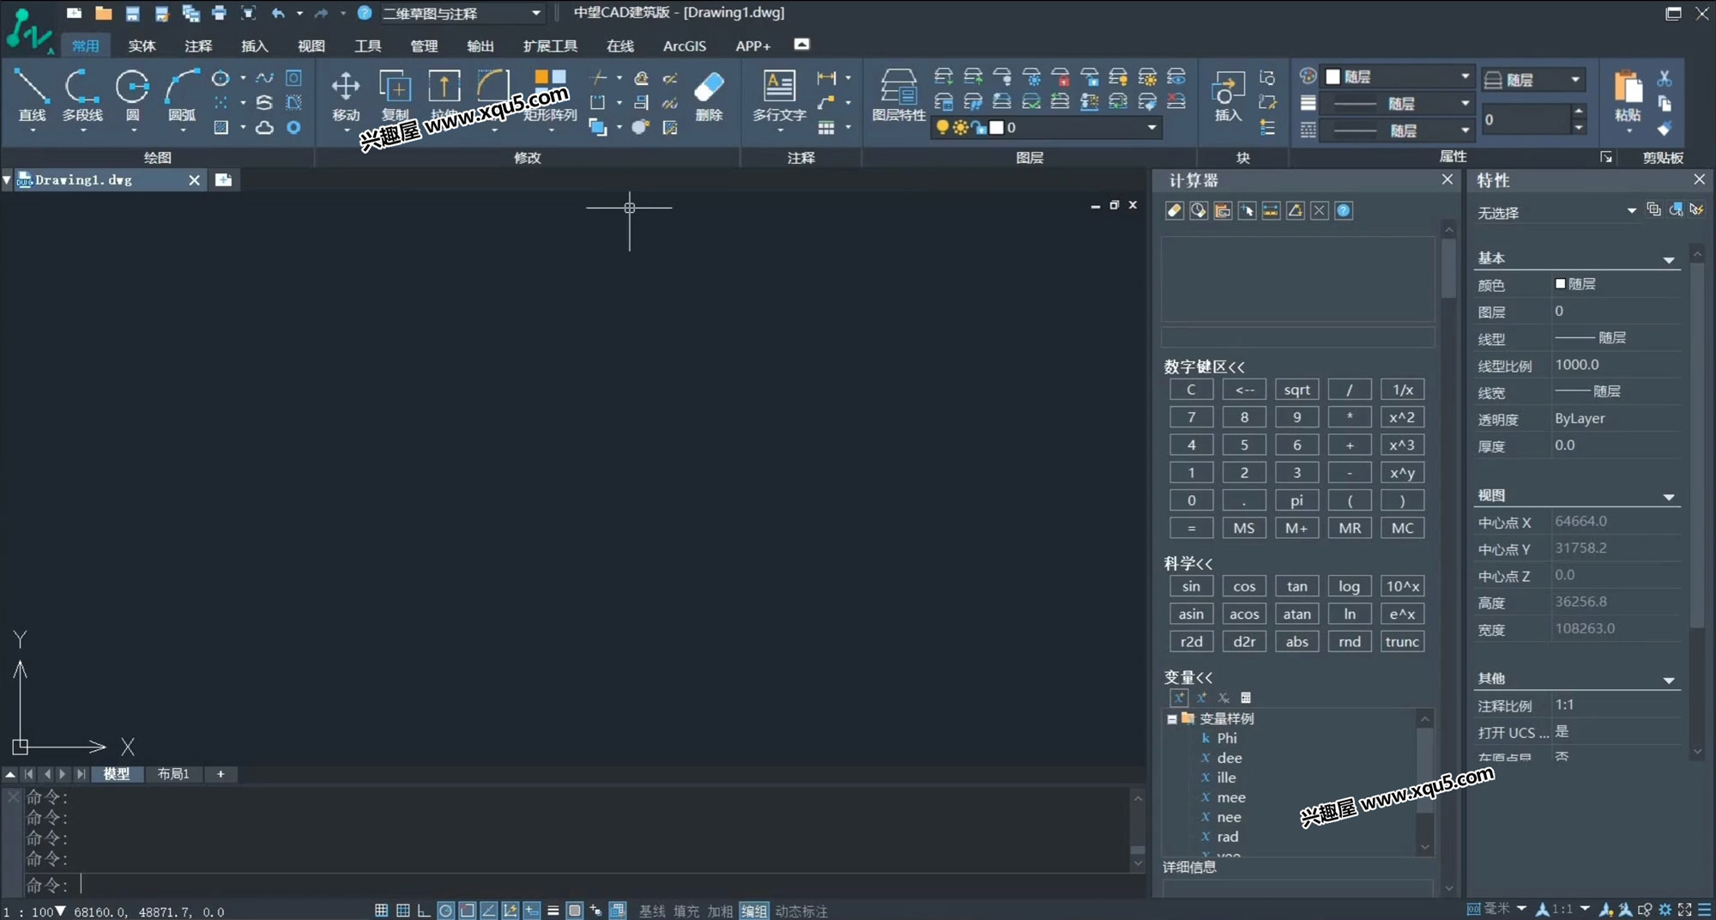Open 图层特性 layer properties manager

[898, 95]
